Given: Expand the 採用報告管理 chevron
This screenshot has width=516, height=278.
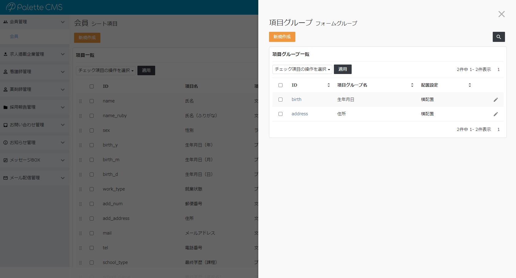Looking at the screenshot, I should point(63,107).
